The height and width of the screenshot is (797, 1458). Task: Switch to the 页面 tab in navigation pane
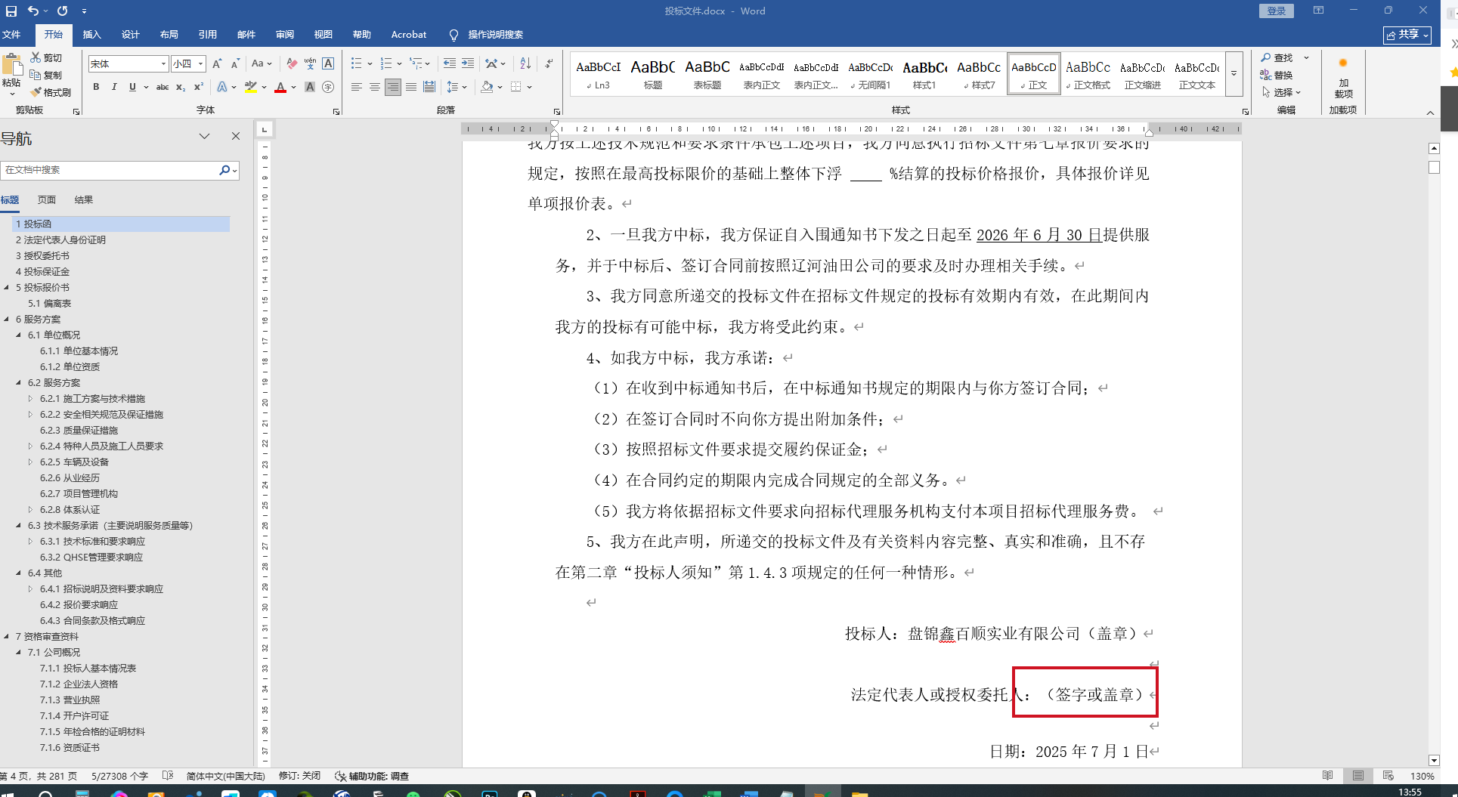(47, 200)
